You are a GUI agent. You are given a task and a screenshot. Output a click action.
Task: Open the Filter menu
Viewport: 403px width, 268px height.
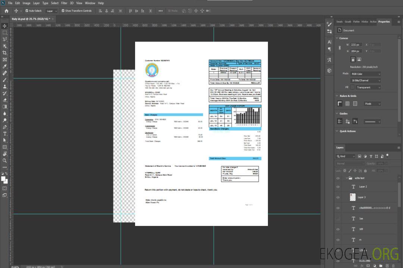coord(64,3)
